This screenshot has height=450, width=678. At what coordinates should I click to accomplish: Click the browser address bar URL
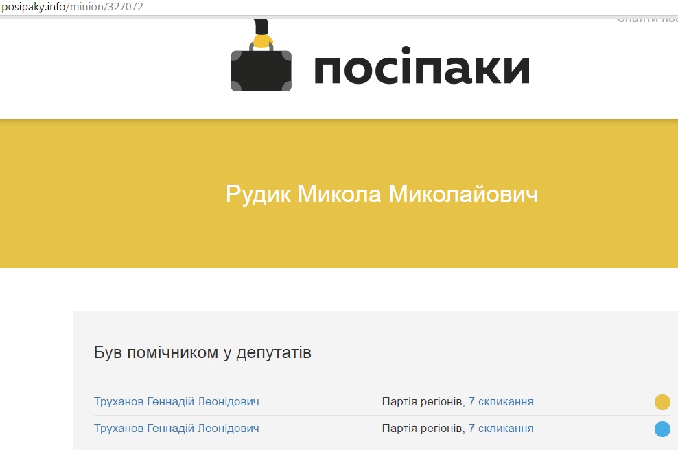coord(72,7)
